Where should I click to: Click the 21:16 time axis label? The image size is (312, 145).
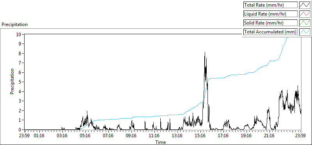[269, 136]
